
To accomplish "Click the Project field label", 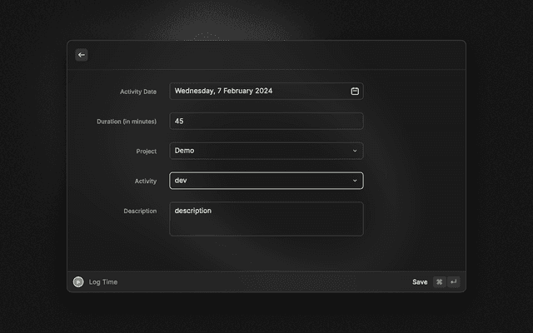I will point(146,152).
